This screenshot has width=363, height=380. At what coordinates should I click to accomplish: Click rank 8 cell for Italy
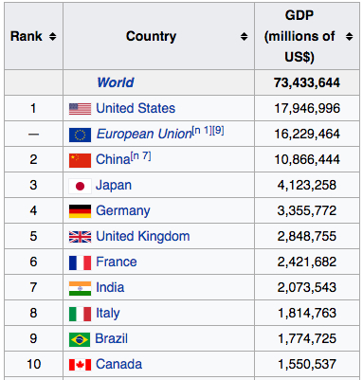[33, 314]
